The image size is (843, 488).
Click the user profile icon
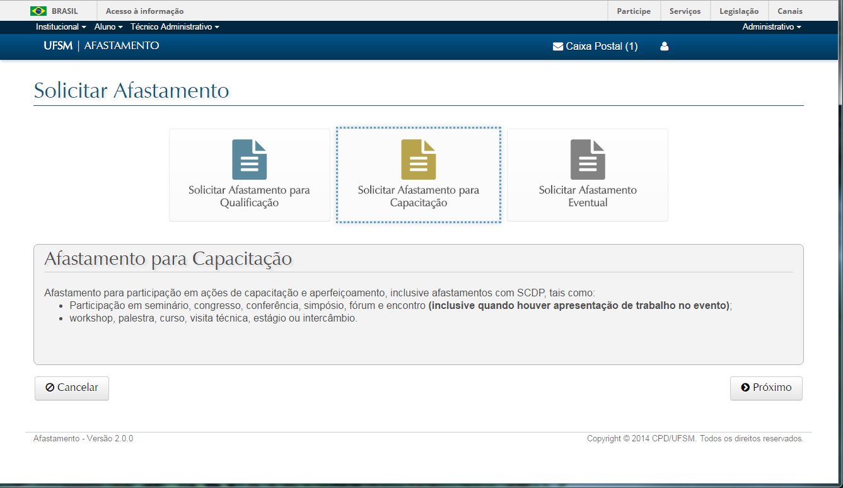coord(664,46)
